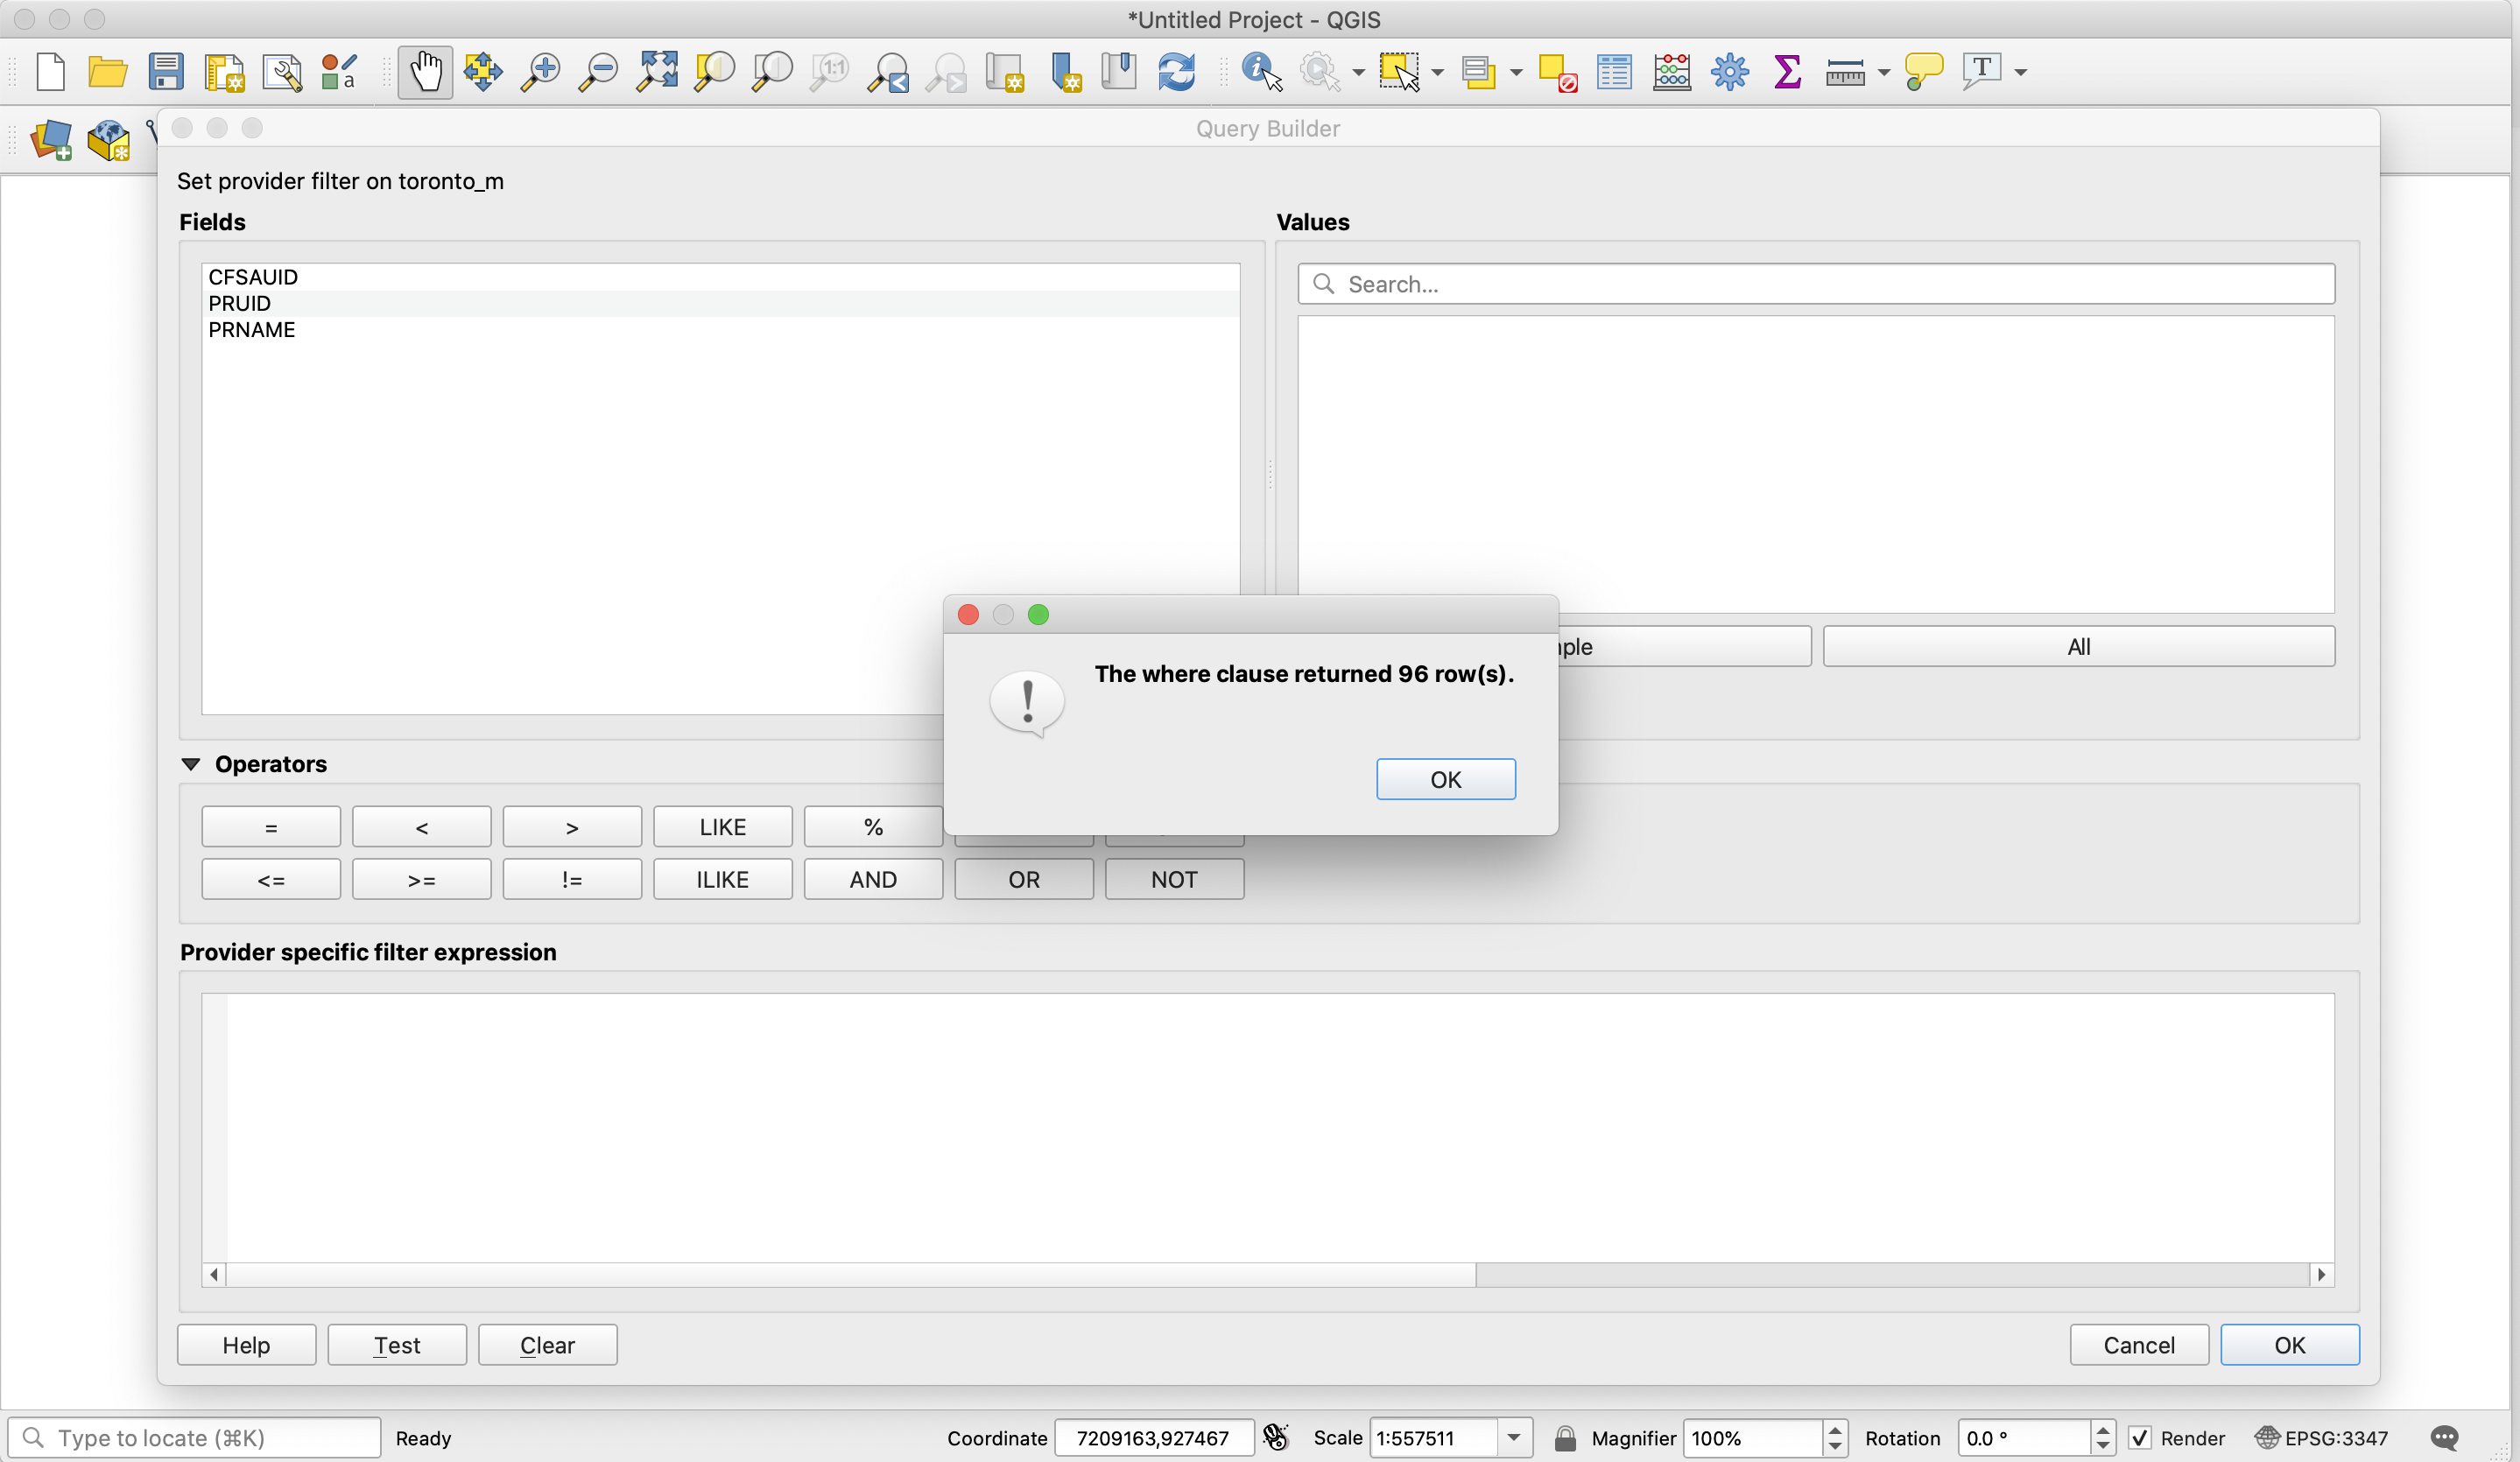Viewport: 2520px width, 1462px height.
Task: Click the Statistical Summary sigma icon
Action: coord(1787,72)
